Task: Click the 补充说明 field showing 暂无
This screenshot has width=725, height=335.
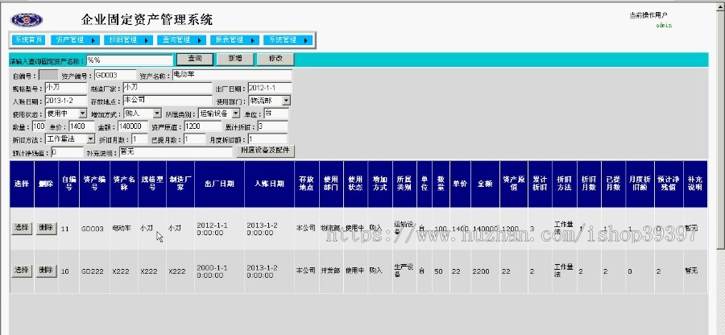Action: tap(176, 151)
